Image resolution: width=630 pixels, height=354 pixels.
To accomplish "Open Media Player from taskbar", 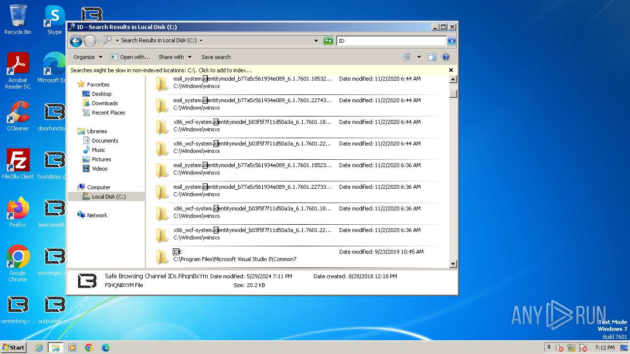I will pyautogui.click(x=72, y=348).
